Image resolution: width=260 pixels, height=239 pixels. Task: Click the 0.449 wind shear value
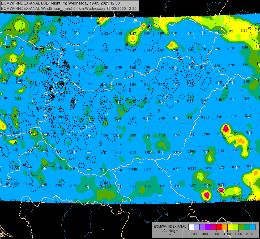click(133, 169)
